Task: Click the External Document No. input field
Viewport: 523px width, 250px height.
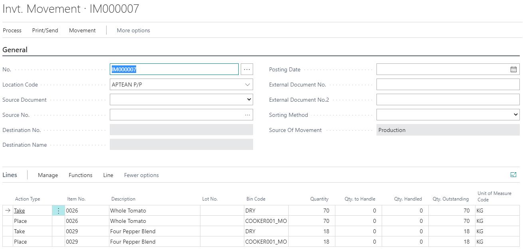Action: pyautogui.click(x=448, y=85)
